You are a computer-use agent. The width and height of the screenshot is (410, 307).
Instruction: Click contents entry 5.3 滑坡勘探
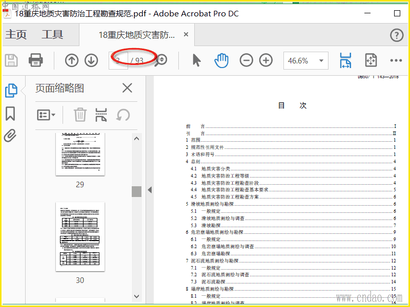(293, 225)
